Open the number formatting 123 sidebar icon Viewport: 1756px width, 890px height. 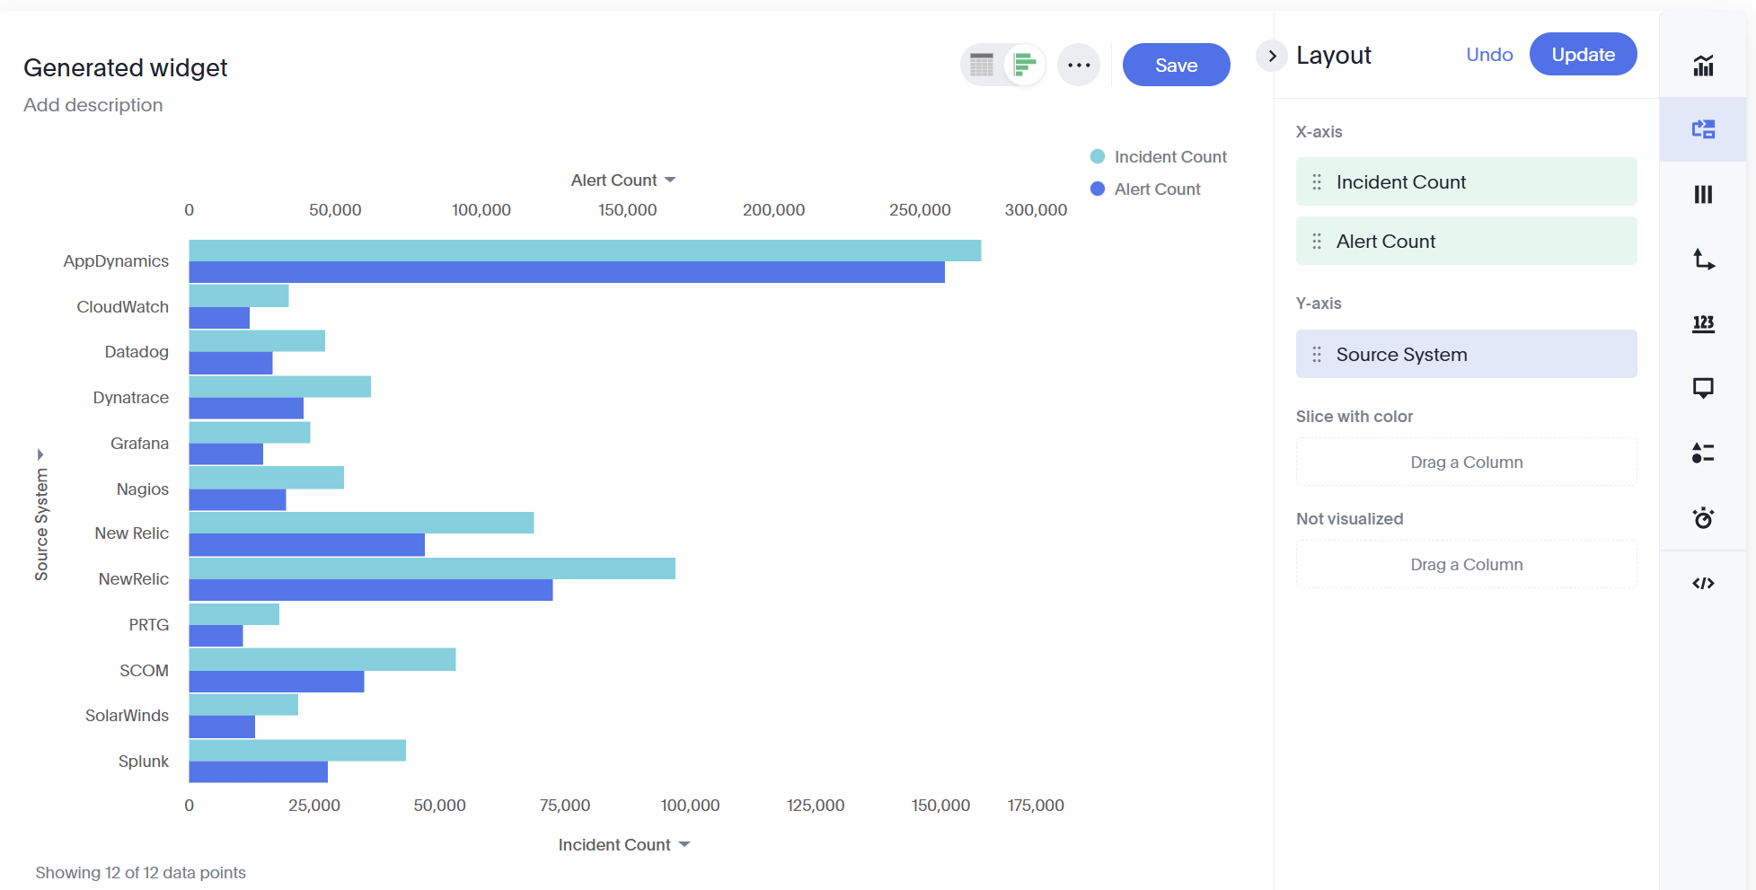click(1703, 323)
